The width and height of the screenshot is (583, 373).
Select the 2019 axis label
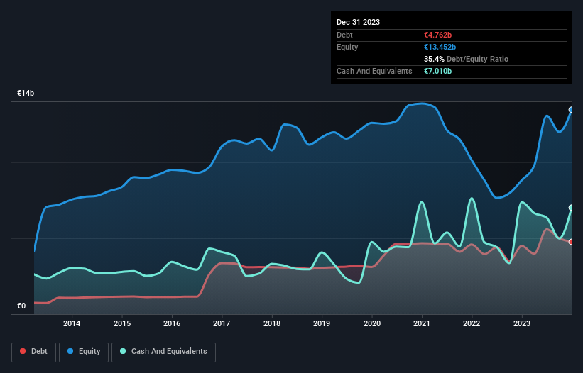tap(322, 323)
